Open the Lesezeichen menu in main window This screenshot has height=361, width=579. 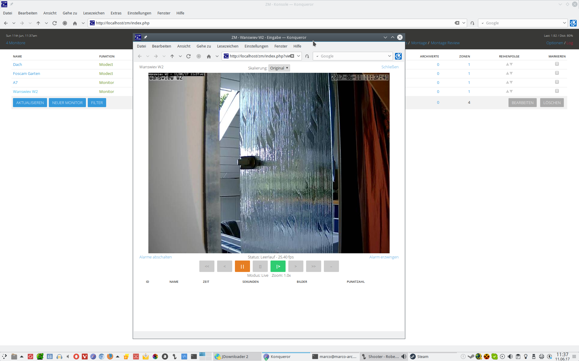[94, 13]
